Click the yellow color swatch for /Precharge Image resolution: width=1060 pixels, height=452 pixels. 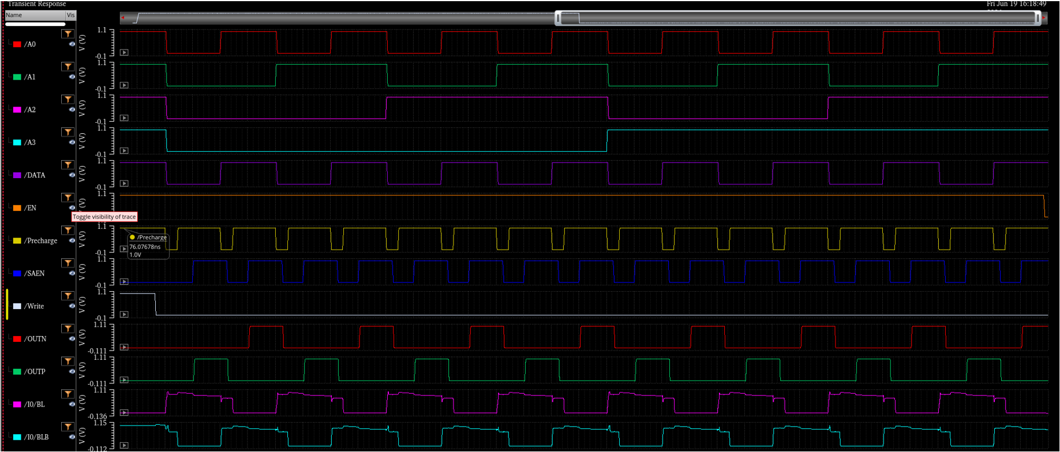coord(17,241)
